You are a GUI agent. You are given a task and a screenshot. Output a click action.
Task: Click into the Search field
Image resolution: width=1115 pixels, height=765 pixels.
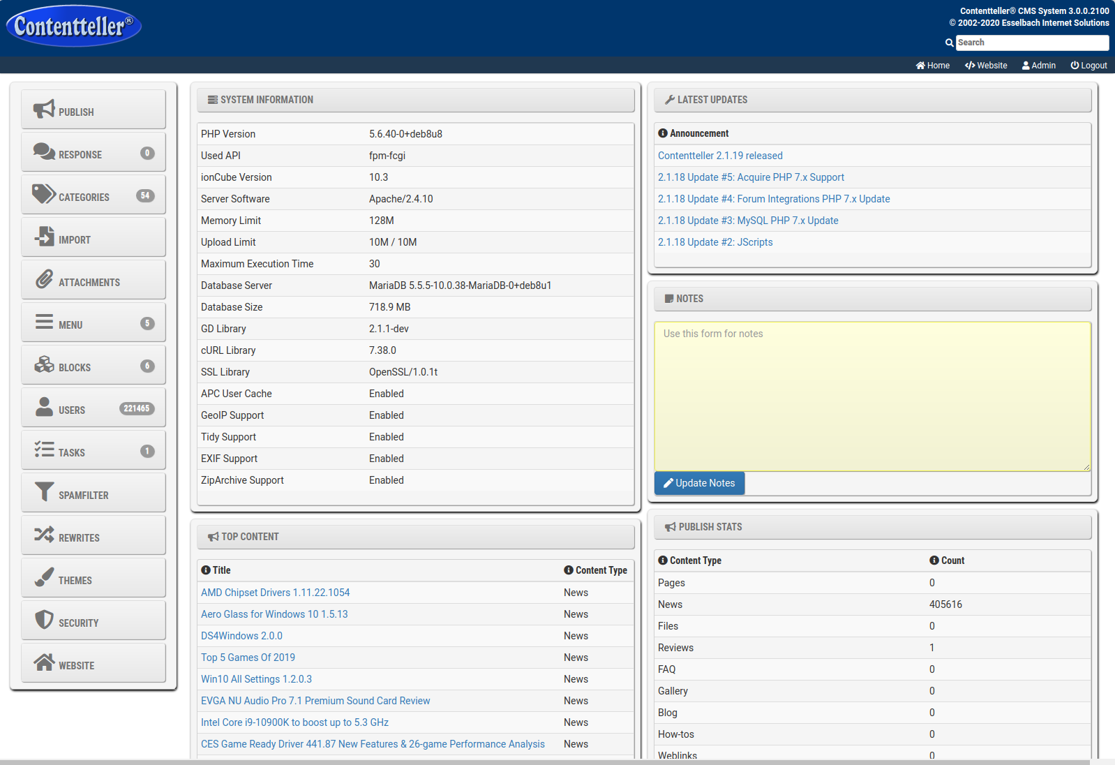1031,43
